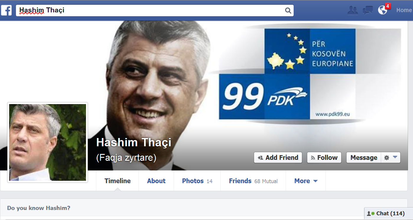This screenshot has height=220, width=413.
Task: Click the search magnifier icon
Action: coord(288,11)
